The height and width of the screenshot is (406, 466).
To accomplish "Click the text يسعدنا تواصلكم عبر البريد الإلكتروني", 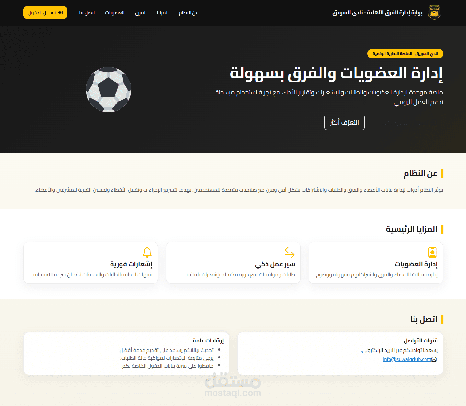I will click(399, 350).
